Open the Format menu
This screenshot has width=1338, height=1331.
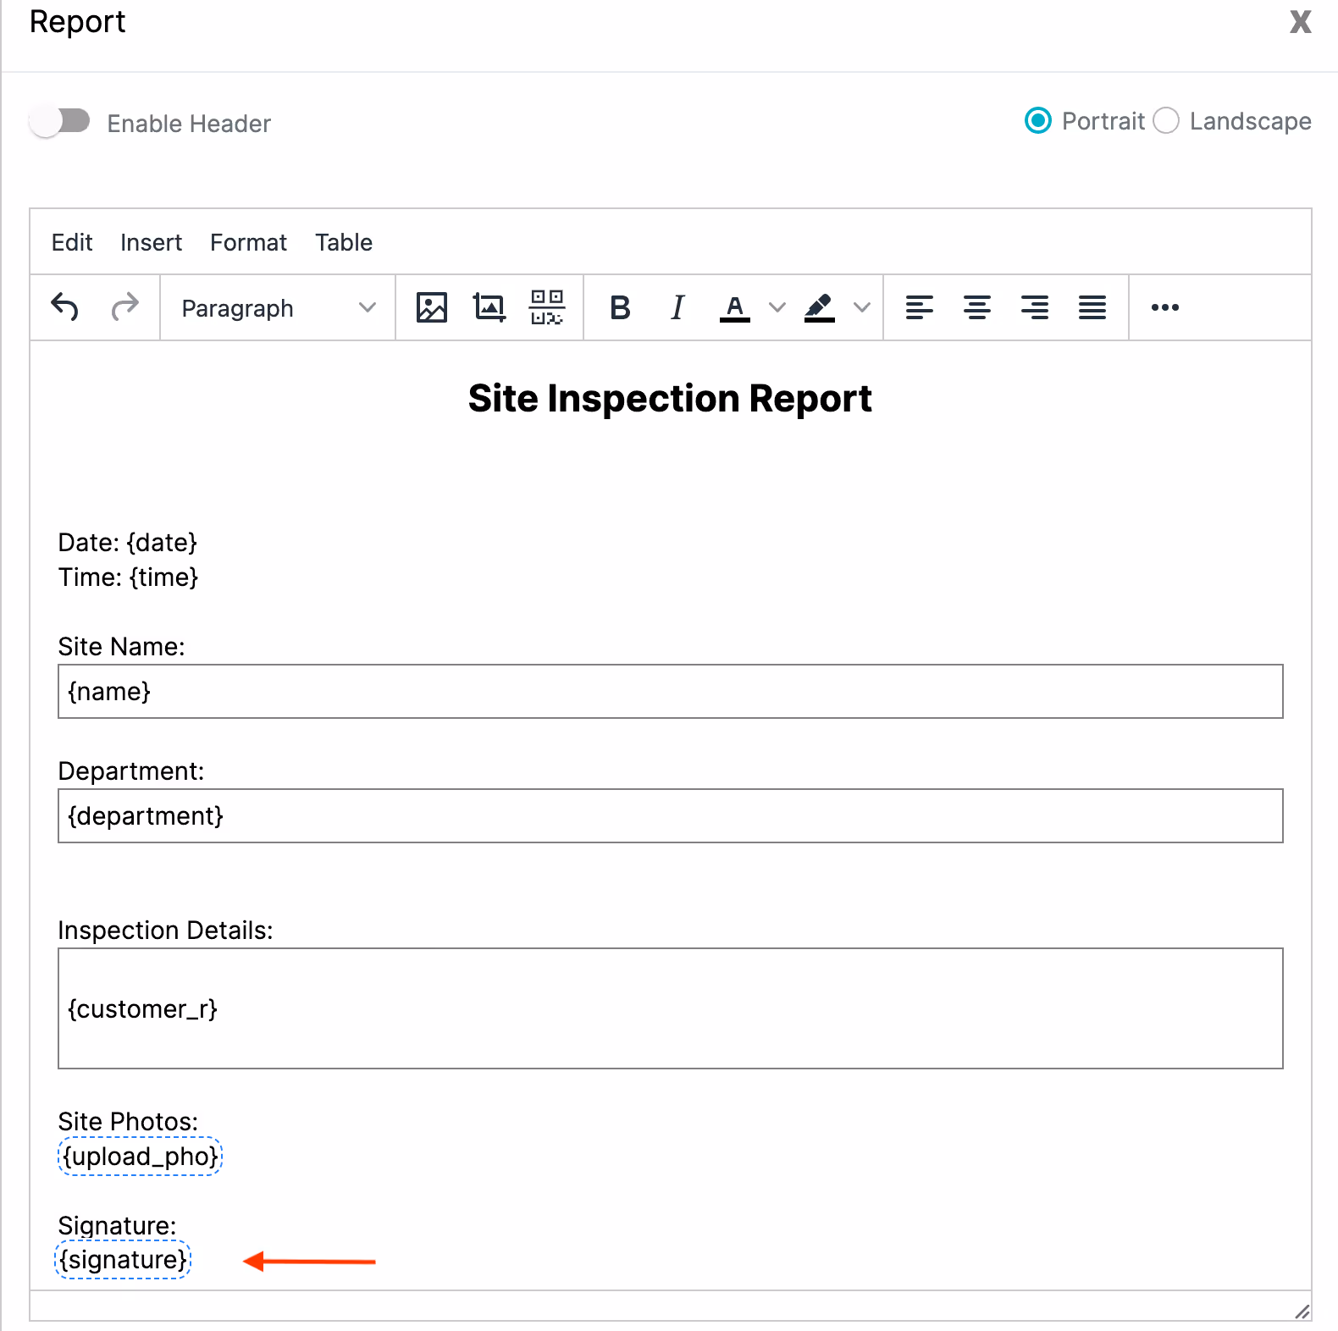pyautogui.click(x=248, y=243)
